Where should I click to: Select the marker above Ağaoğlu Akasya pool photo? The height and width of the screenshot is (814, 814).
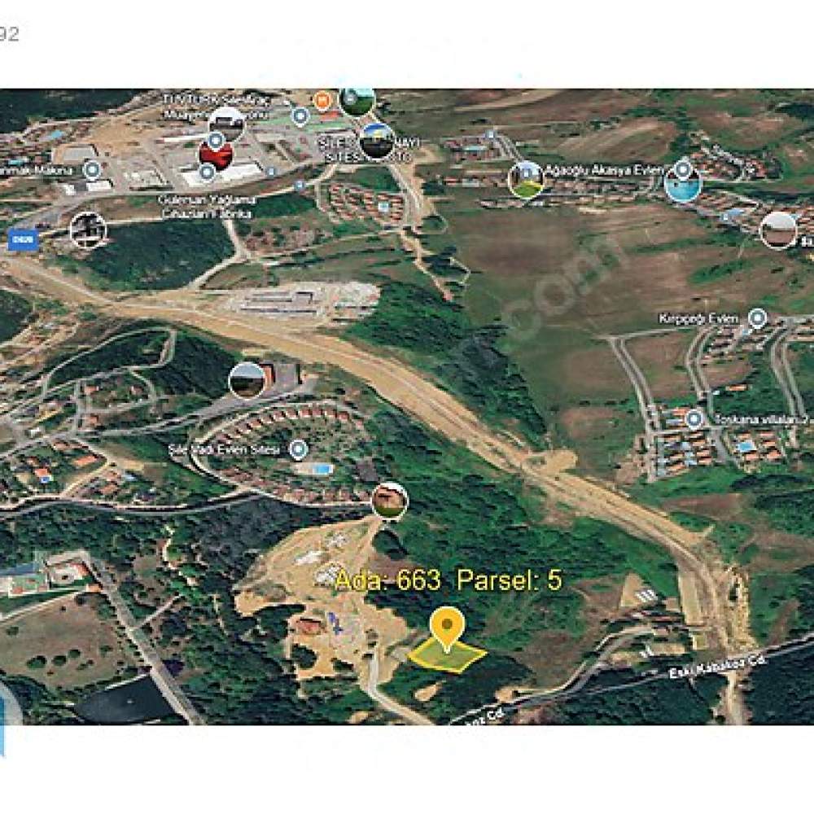[x=684, y=168]
